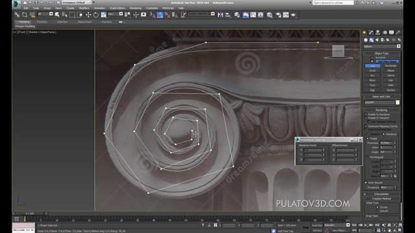Check Enable In Renderer option
The image size is (415, 233).
click(366, 115)
